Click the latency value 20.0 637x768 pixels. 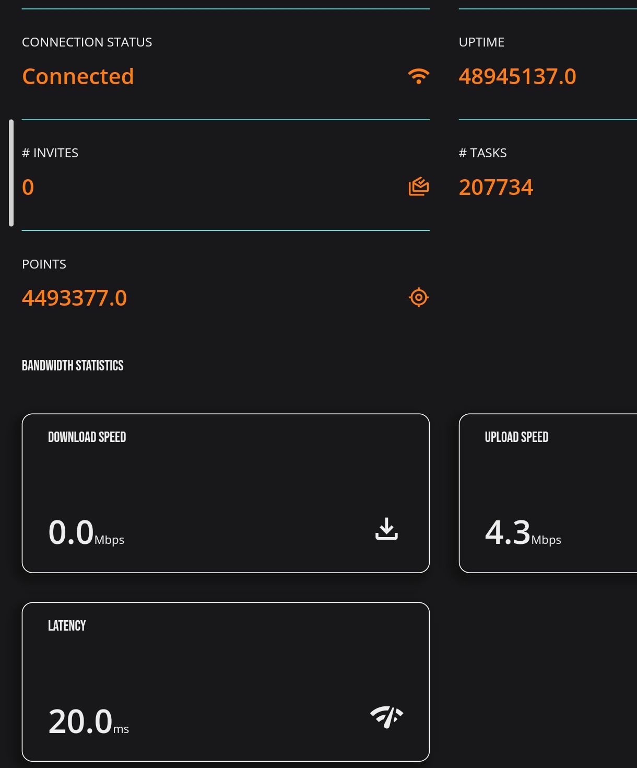click(80, 722)
